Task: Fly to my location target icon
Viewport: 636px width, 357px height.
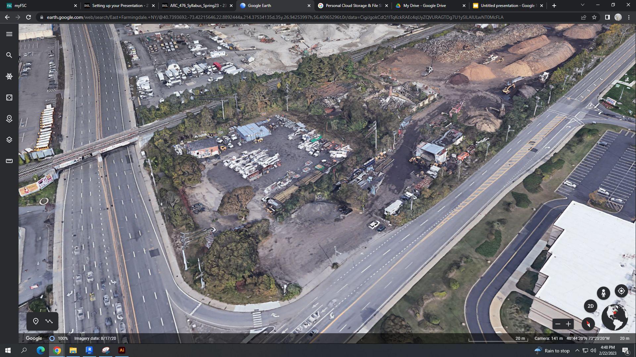Action: coord(621,291)
